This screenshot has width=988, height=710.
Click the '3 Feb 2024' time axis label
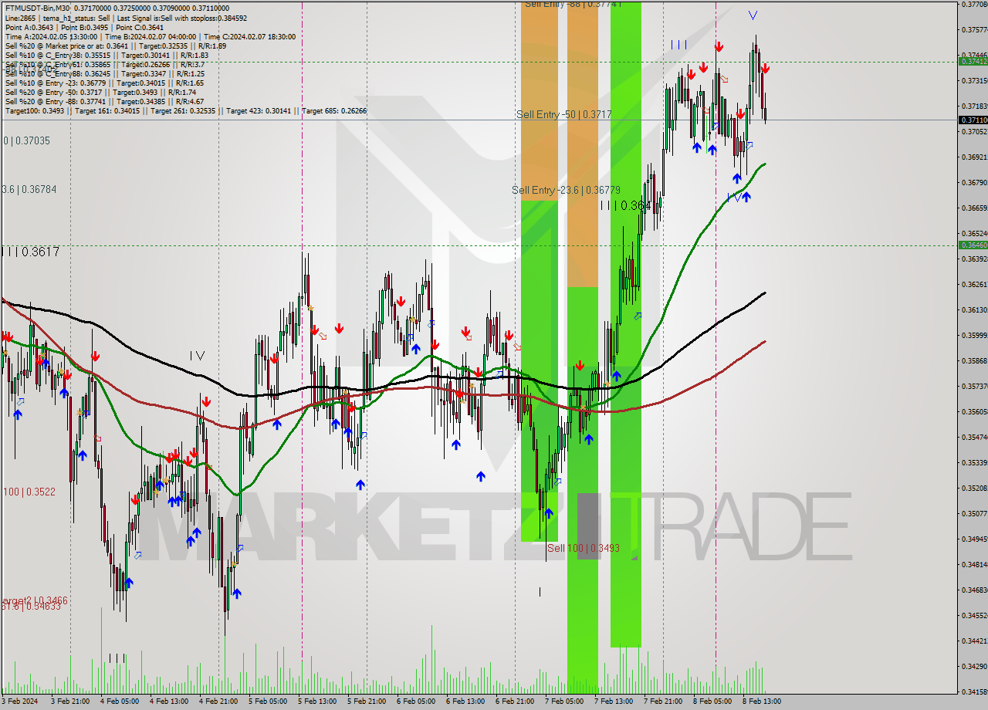coord(20,702)
